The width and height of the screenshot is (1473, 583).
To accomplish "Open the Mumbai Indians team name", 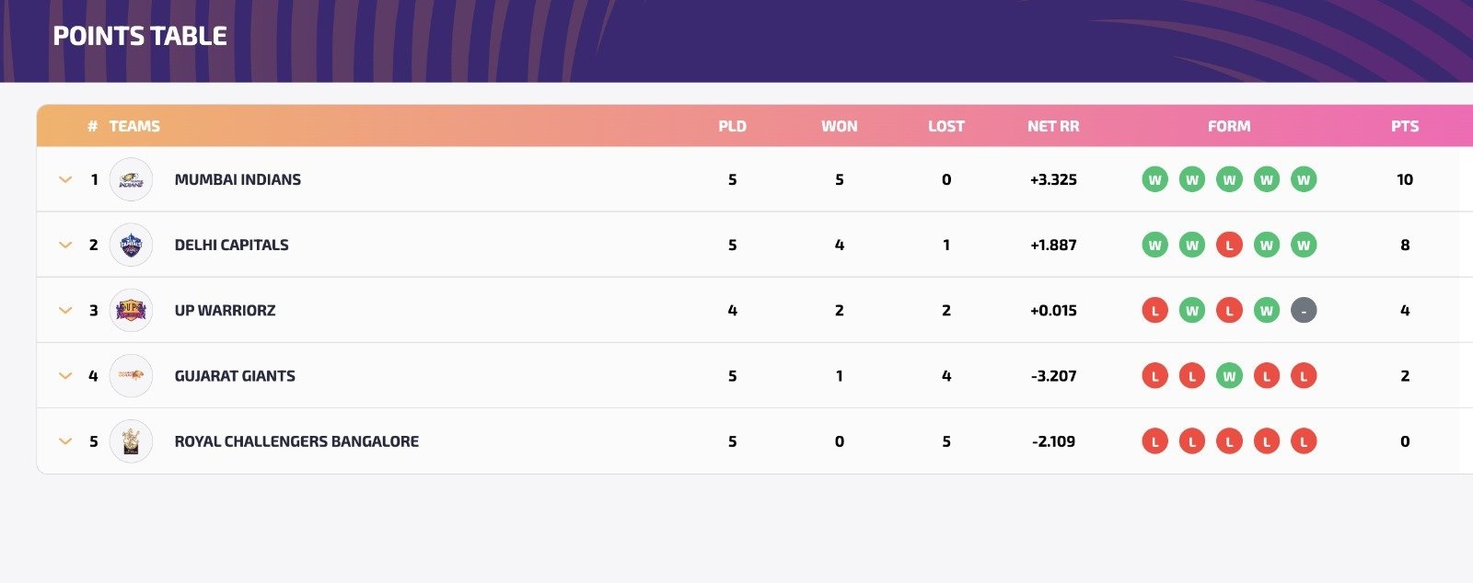I will [238, 179].
